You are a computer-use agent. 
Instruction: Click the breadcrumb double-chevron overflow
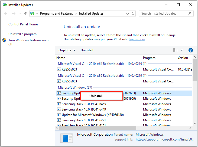[x=37, y=14]
